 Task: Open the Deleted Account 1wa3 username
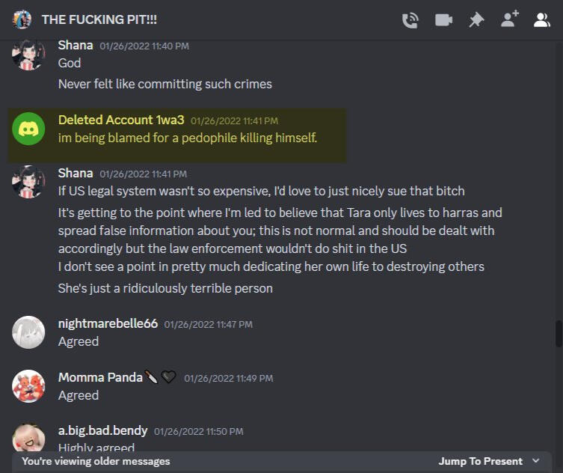point(121,120)
